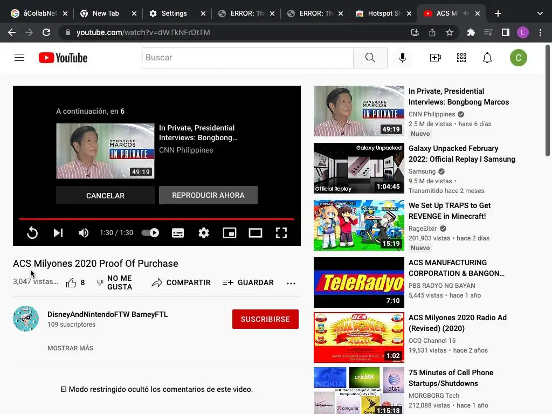The width and height of the screenshot is (552, 414).
Task: Open Galaxy Unpacked February 2022 video title
Action: (x=461, y=154)
